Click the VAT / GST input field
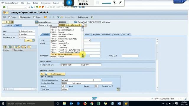Screen dimensions: 189x106 pyautogui.click(x=130, y=56)
